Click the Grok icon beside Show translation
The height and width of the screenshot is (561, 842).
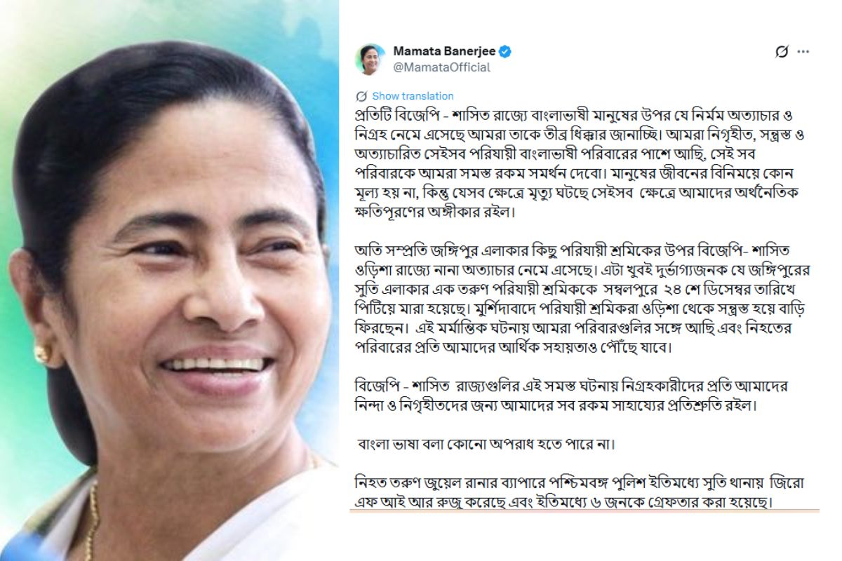point(361,96)
